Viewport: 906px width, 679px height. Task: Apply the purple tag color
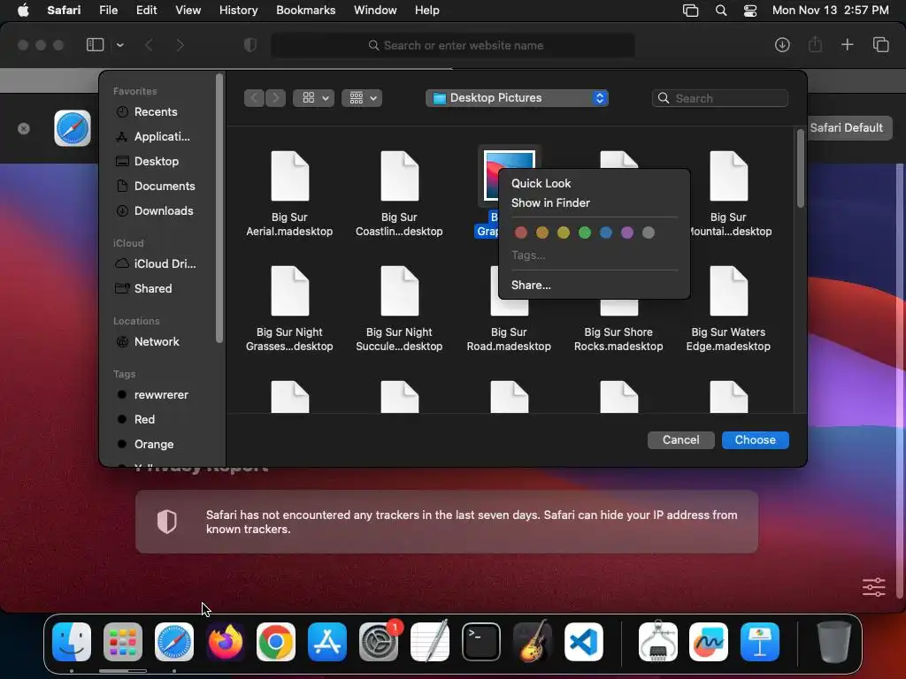click(627, 233)
